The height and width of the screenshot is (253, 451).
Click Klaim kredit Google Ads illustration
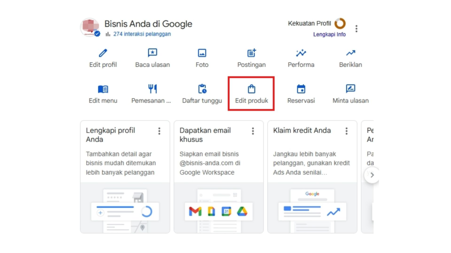312,208
